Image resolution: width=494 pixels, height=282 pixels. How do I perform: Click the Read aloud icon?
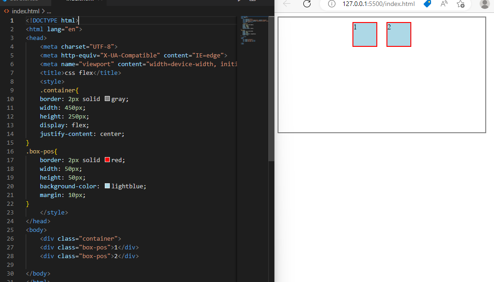point(444,4)
